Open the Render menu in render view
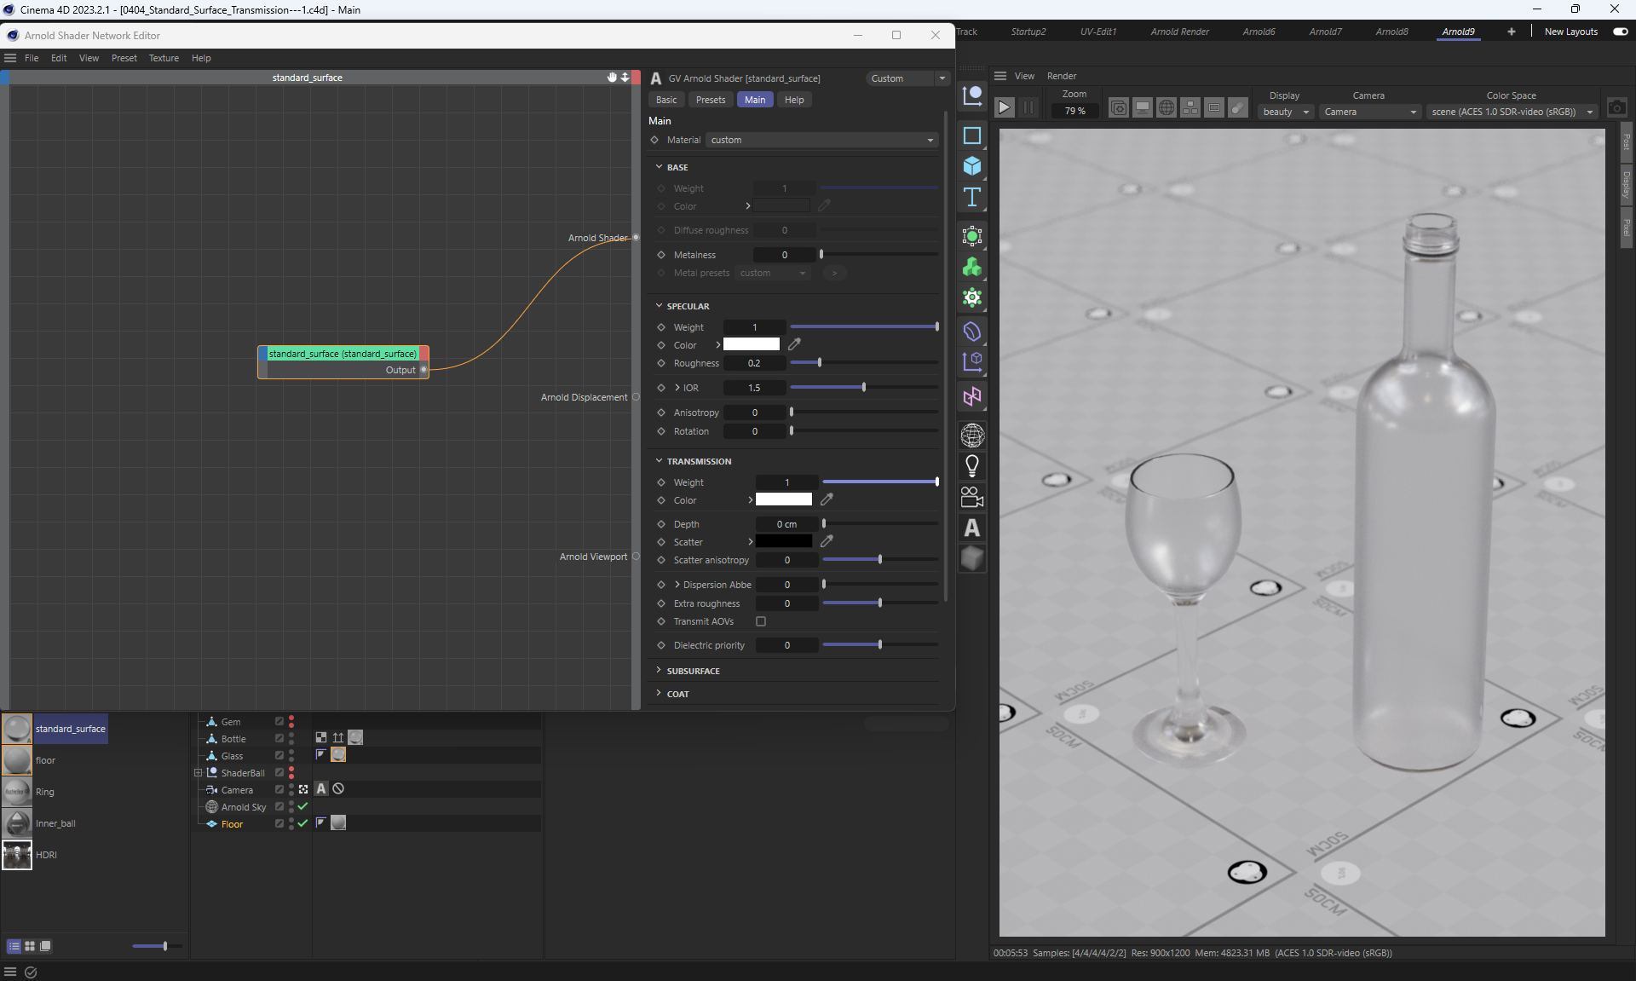The height and width of the screenshot is (981, 1636). coord(1061,76)
